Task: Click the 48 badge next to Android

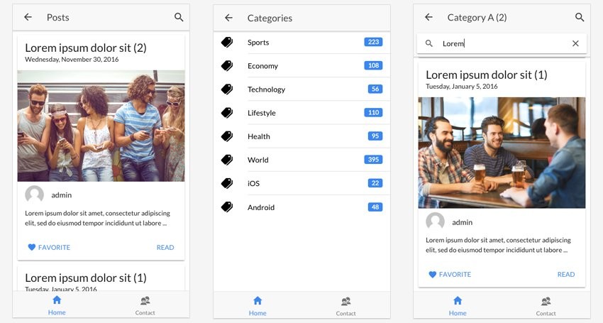Action: 375,207
